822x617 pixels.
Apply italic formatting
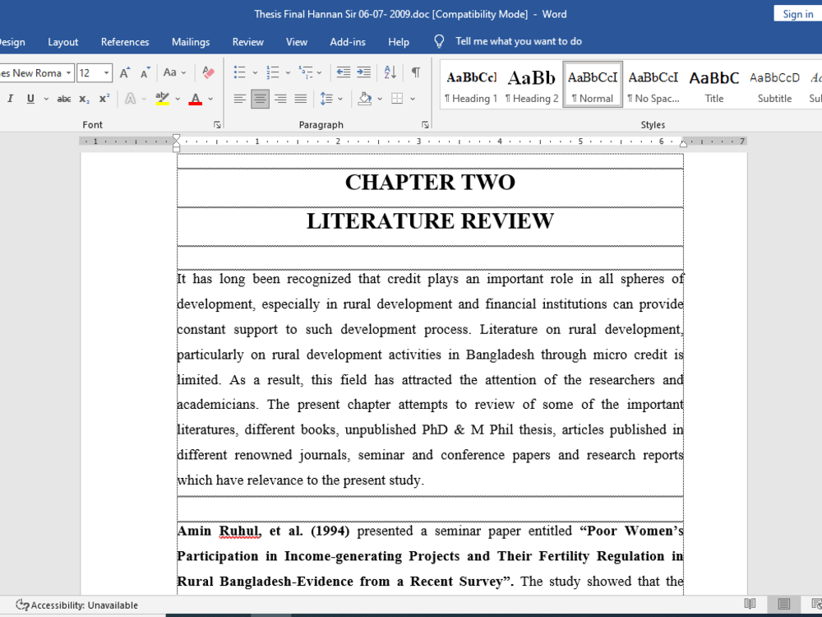[10, 99]
